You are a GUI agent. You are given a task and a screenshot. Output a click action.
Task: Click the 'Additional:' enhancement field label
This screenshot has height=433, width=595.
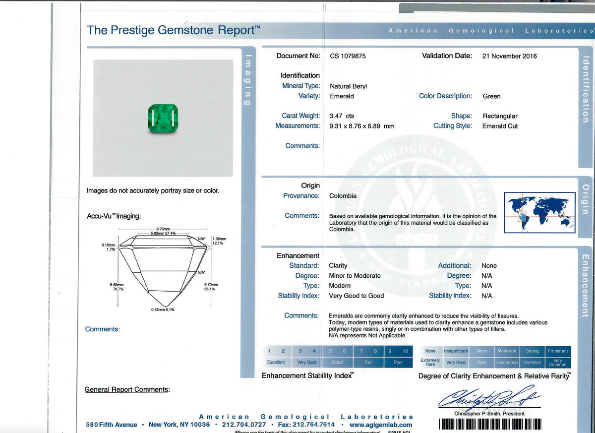click(455, 266)
